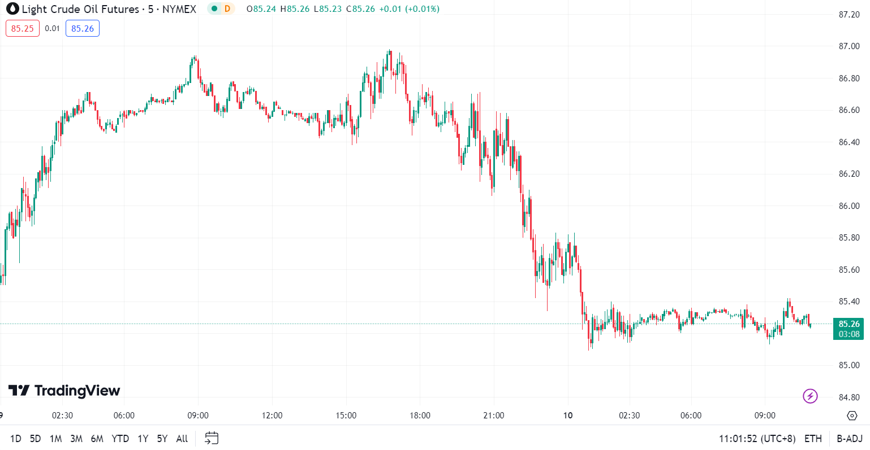870x450 pixels.
Task: Click the purple lightning flash icon
Action: [x=811, y=396]
